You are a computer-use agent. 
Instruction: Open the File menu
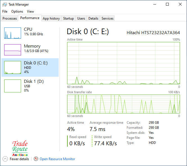pos(5,11)
